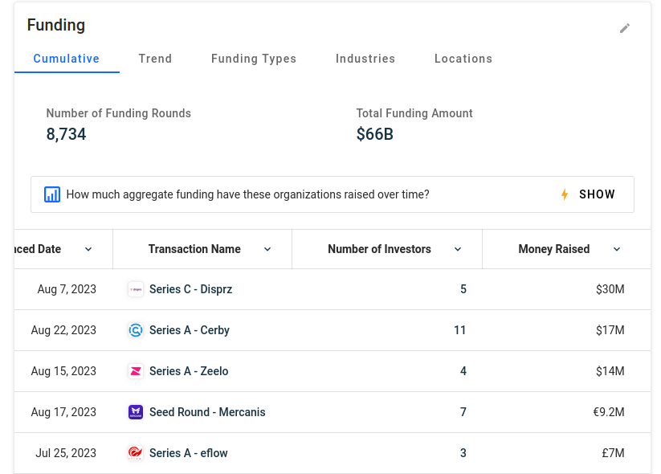The image size is (661, 474).
Task: Open Transaction Name column dropdown arrow
Action: click(267, 249)
